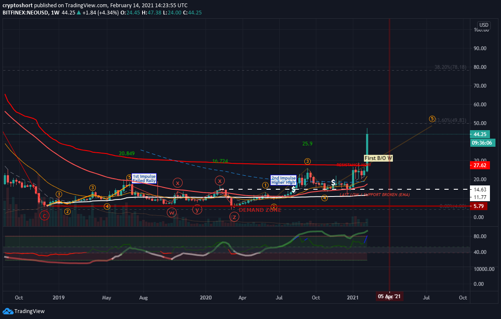The image size is (501, 319).
Task: Select the 1st Impulse Failed Rally label
Action: point(144,179)
